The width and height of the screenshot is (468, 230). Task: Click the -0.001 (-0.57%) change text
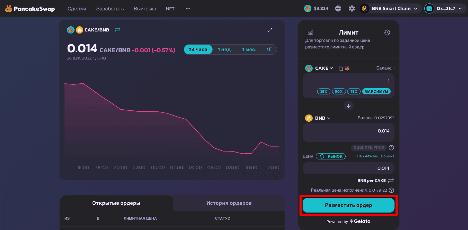(x=153, y=50)
